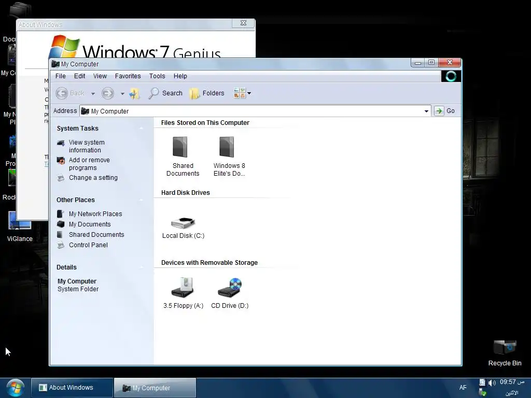
Task: Click the Address bar field
Action: (255, 111)
